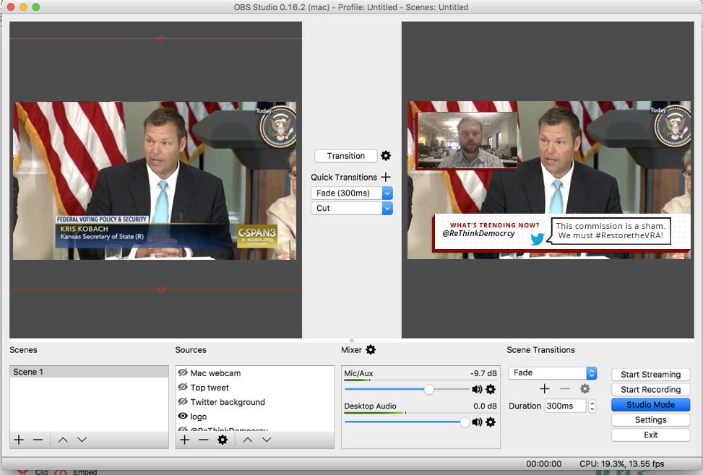The width and height of the screenshot is (703, 475).
Task: Open the Mixer settings gear
Action: (371, 350)
